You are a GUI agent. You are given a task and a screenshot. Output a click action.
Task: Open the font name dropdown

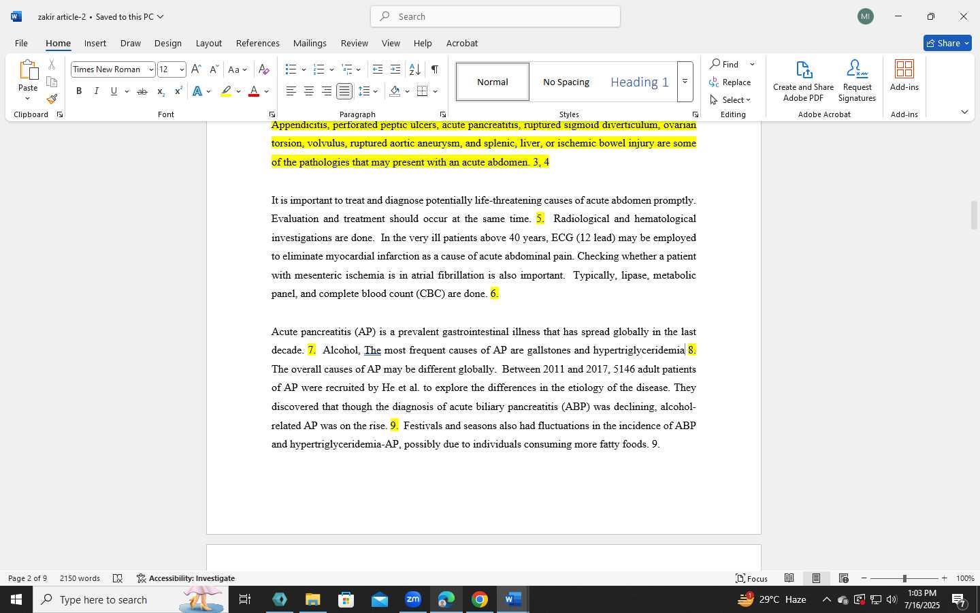point(151,69)
